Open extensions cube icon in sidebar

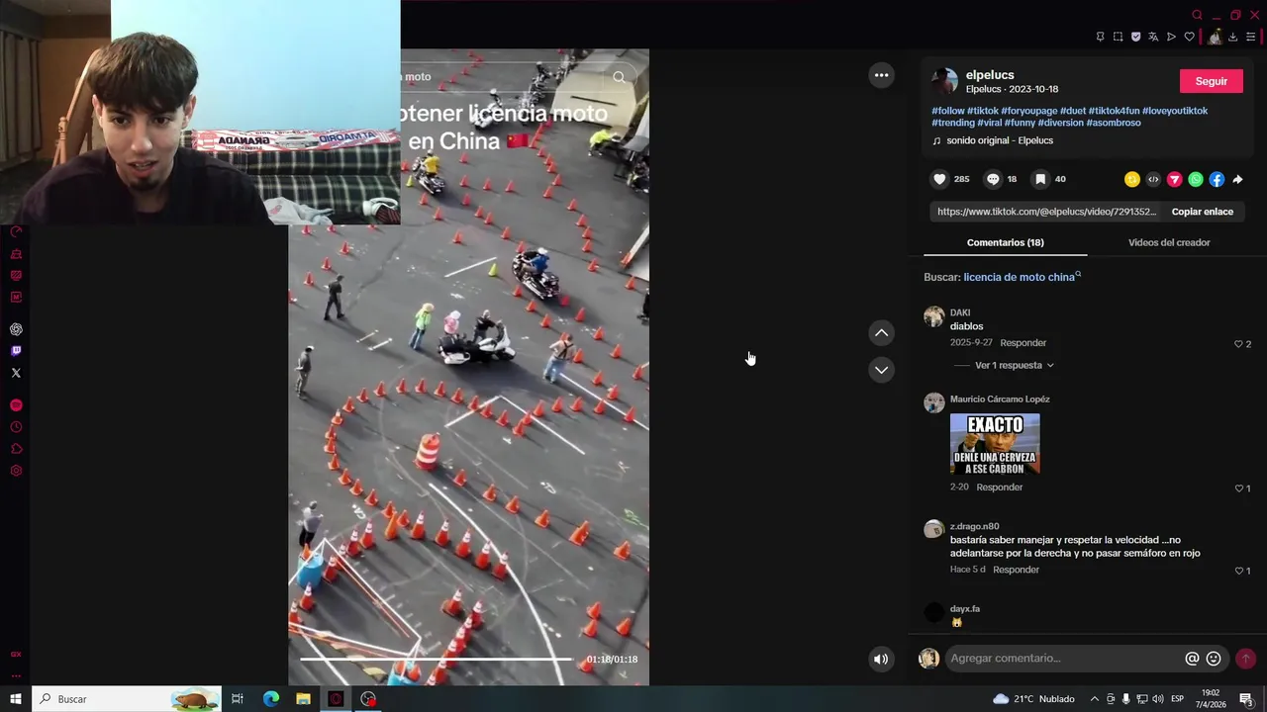point(16,449)
